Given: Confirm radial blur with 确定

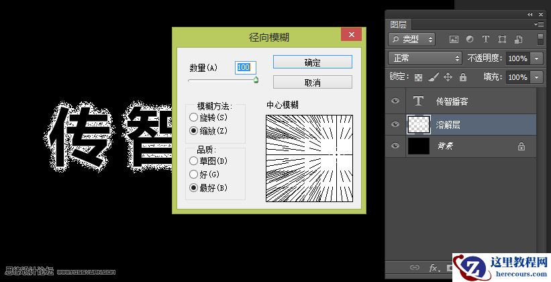Looking at the screenshot, I should 312,62.
